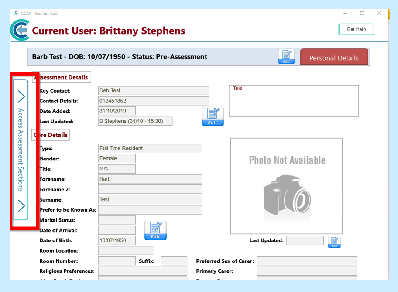Click the Surname field containing Test
398x292 pixels.
point(150,200)
